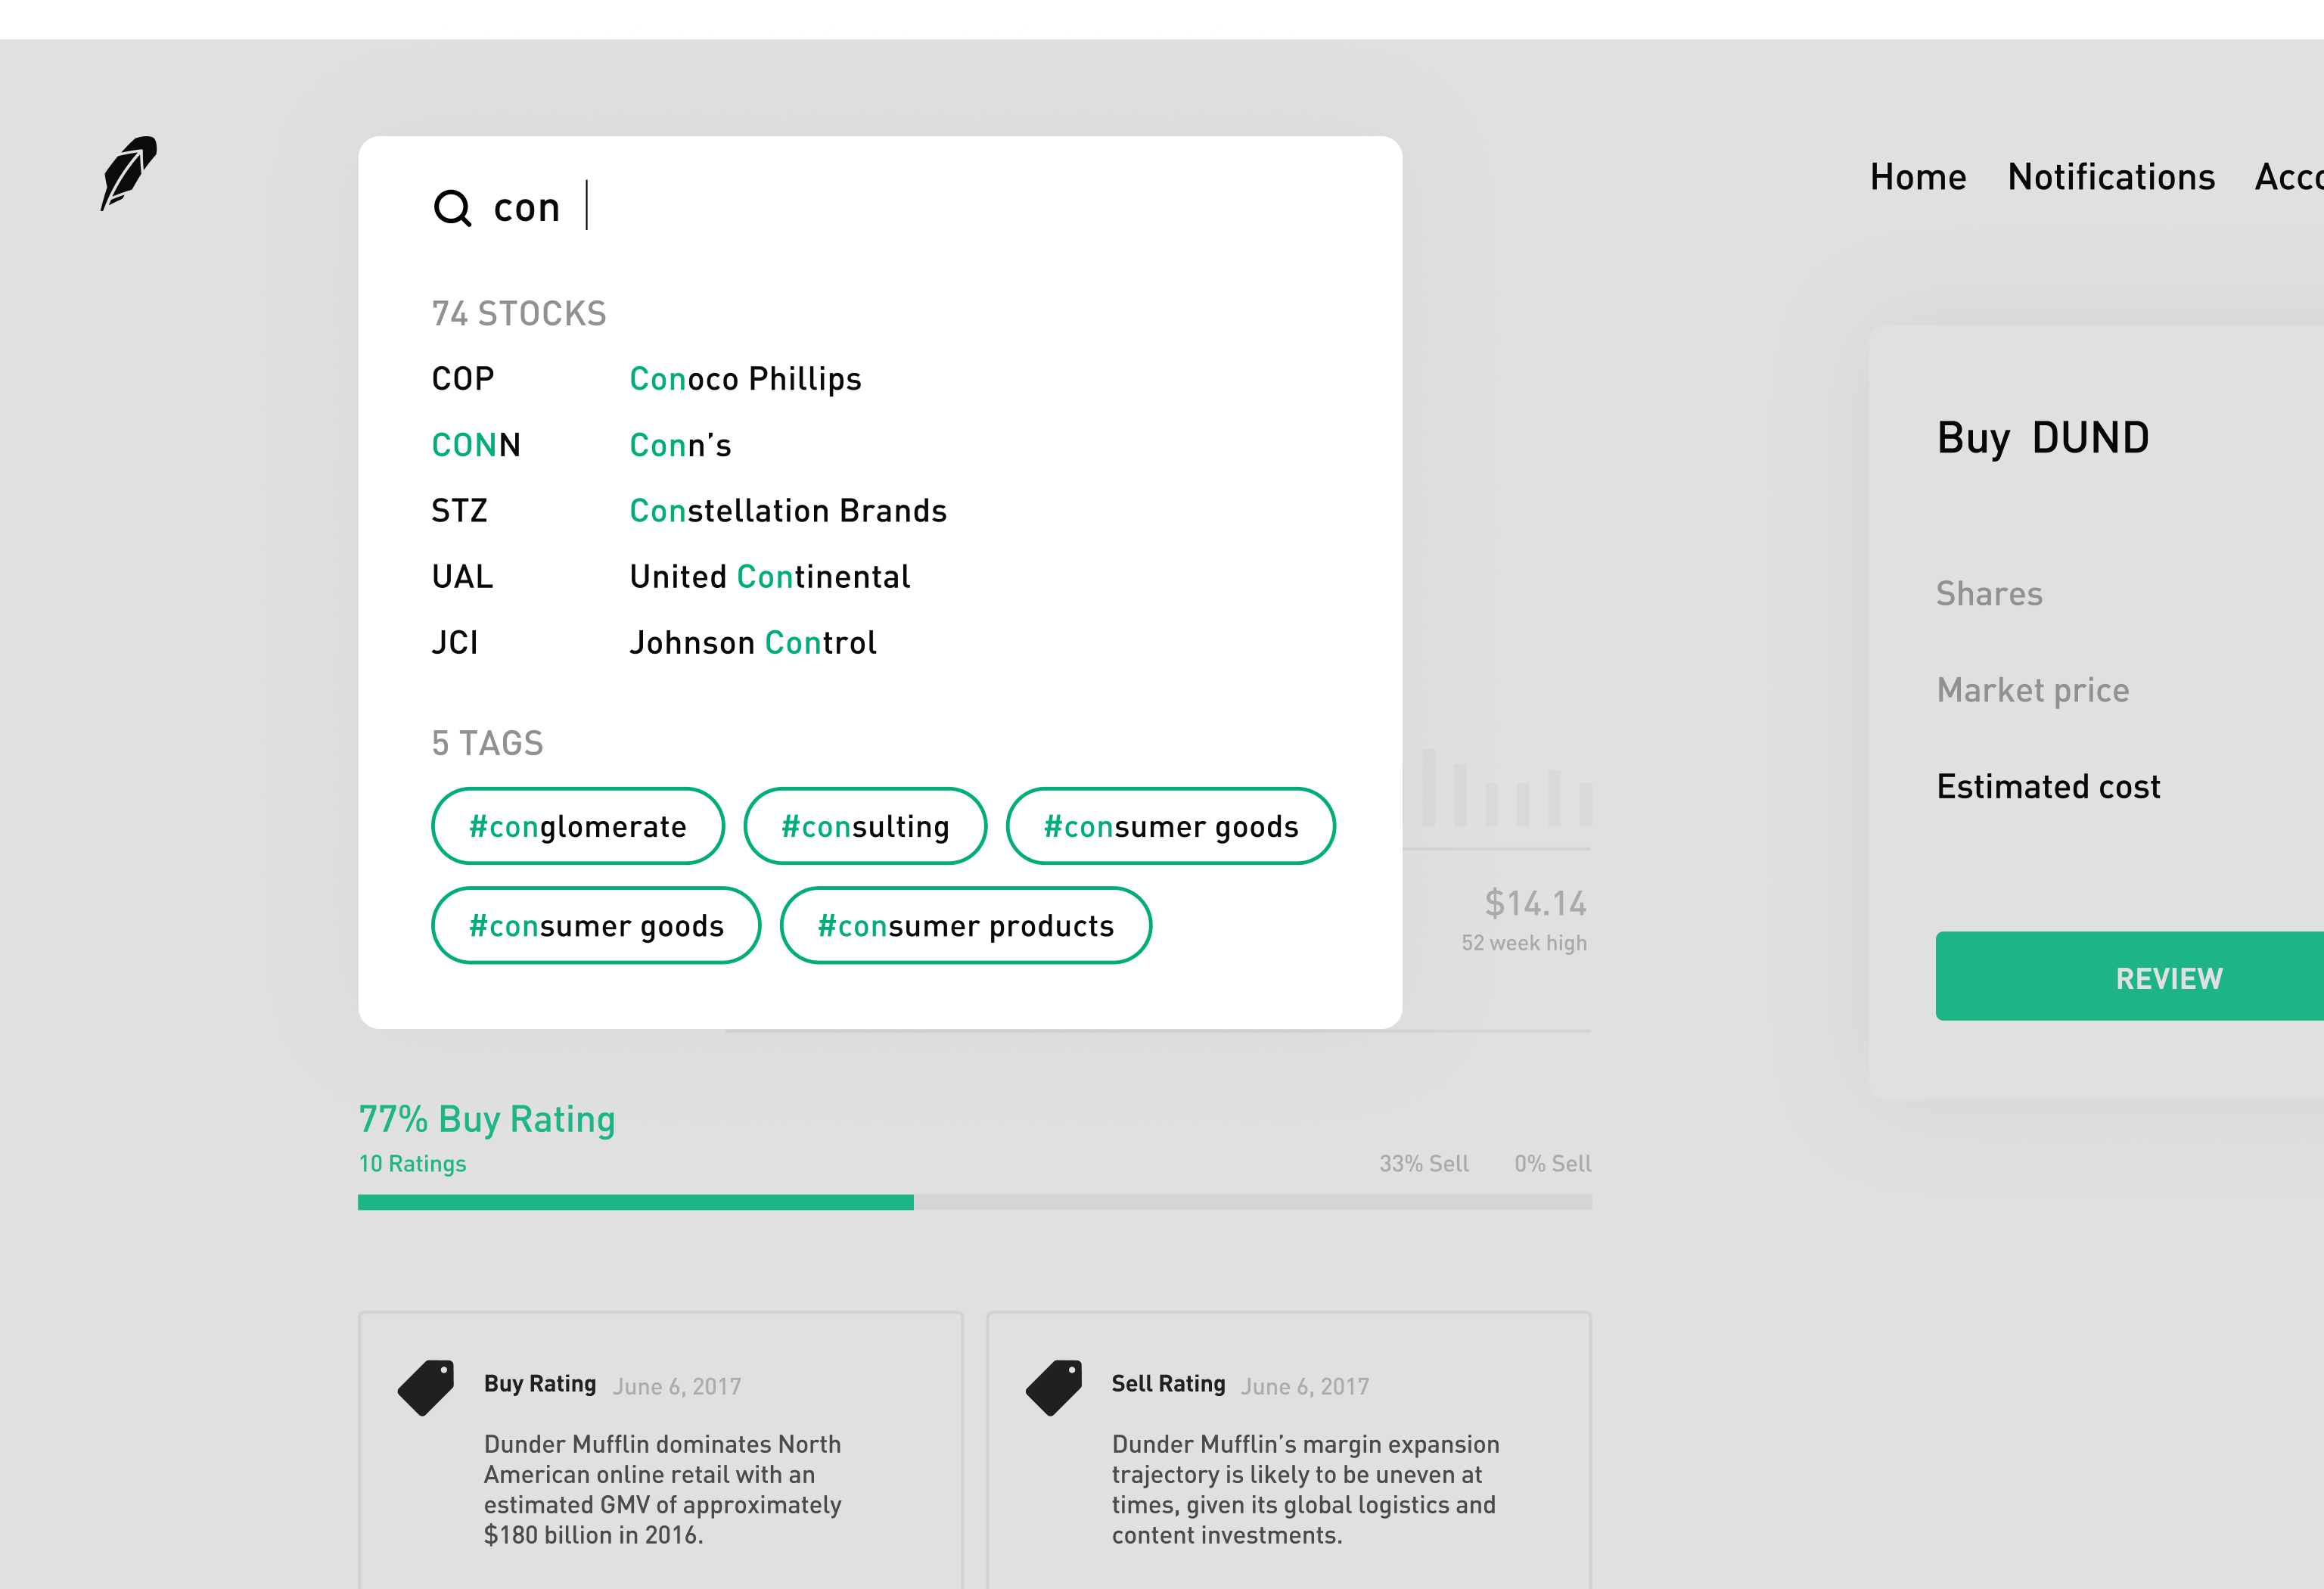The image size is (2324, 1589).
Task: Select the JCI ticker symbol
Action: tap(455, 643)
